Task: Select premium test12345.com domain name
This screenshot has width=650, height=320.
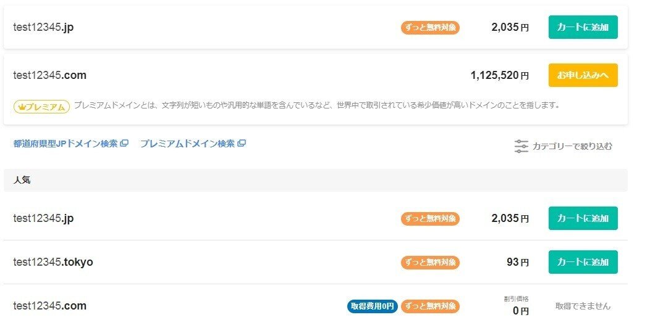Action: click(50, 75)
